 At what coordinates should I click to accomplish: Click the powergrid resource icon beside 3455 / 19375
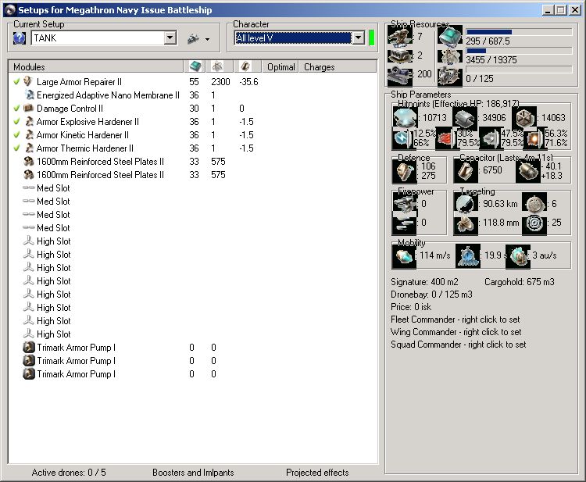coord(450,57)
